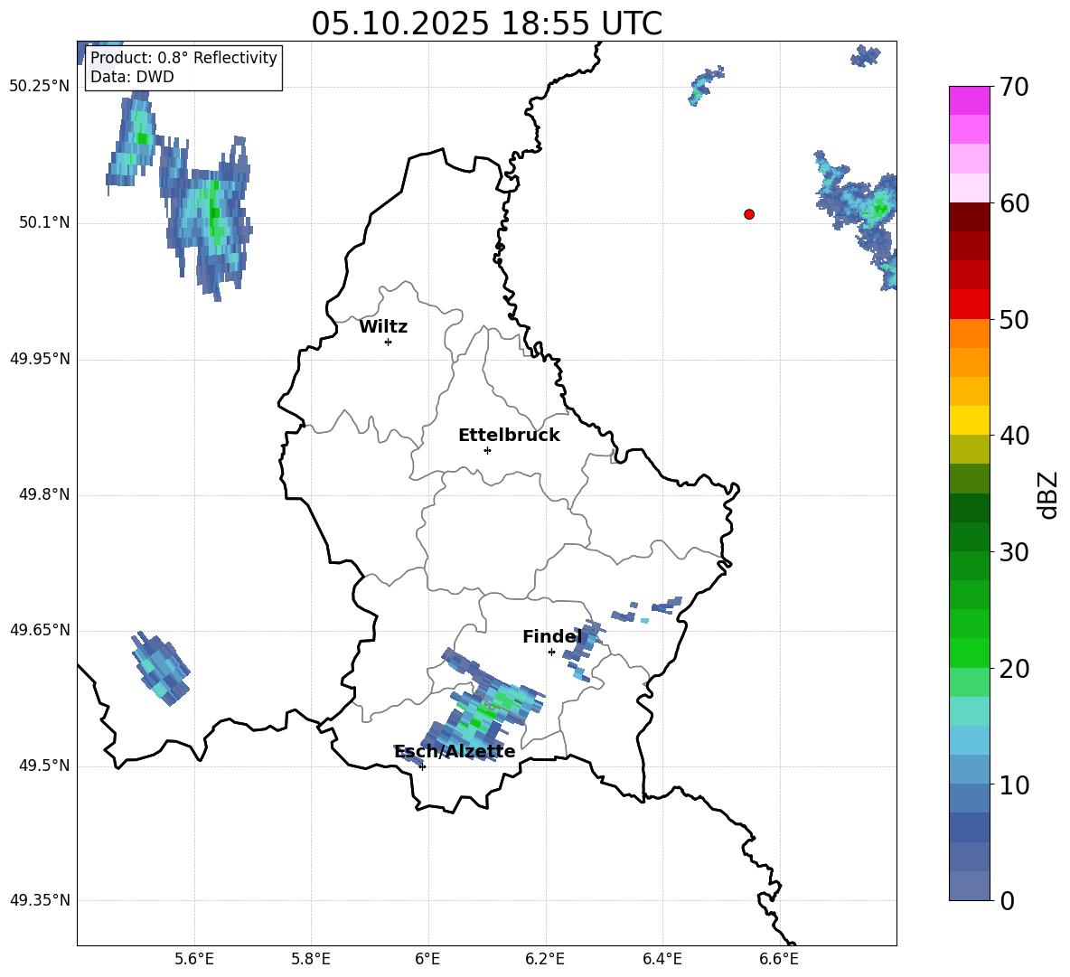Click the 6°E longitude label
The width and height of the screenshot is (1070, 977).
point(427,959)
